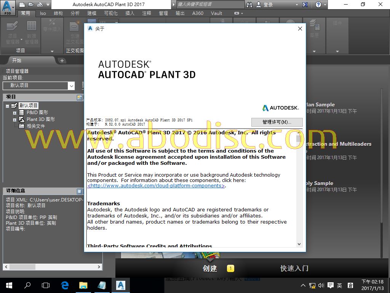Click the Windows Start button
Screen dimensions: 390x293
pos(9,285)
